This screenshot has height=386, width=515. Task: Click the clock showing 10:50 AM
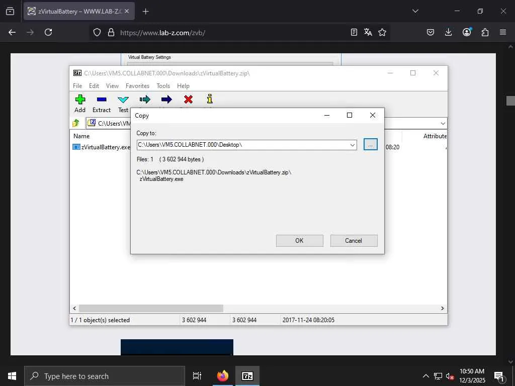coord(472,371)
